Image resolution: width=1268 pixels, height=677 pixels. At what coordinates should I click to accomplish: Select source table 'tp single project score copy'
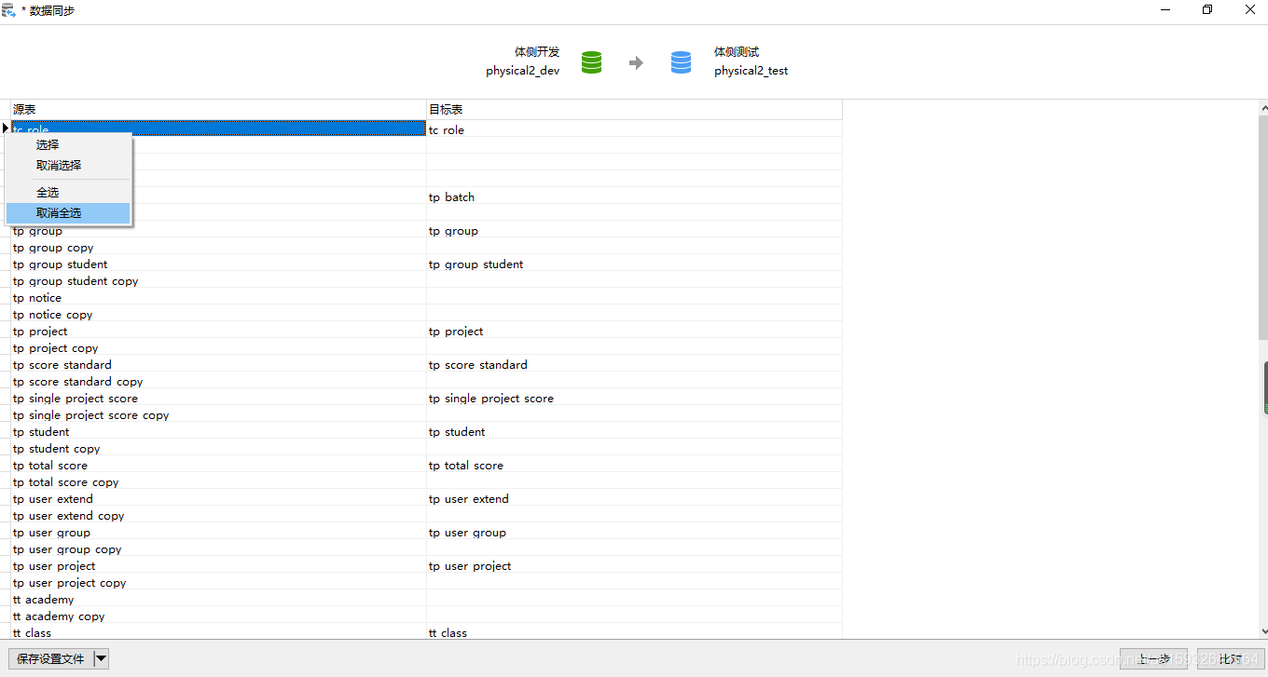(218, 415)
